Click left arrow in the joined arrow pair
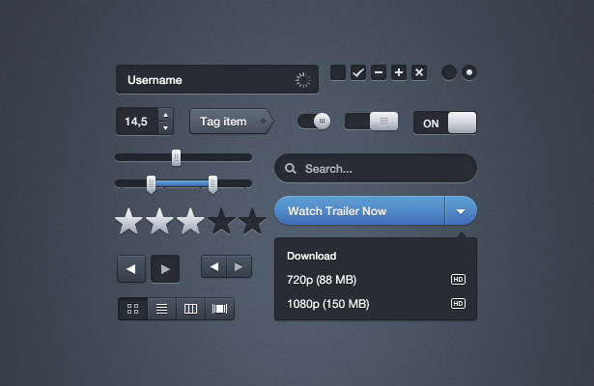Viewport: 594px width, 386px height. pyautogui.click(x=214, y=266)
